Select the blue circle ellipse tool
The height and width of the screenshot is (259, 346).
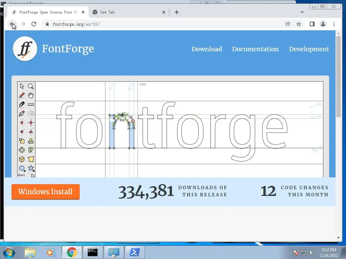[22, 169]
